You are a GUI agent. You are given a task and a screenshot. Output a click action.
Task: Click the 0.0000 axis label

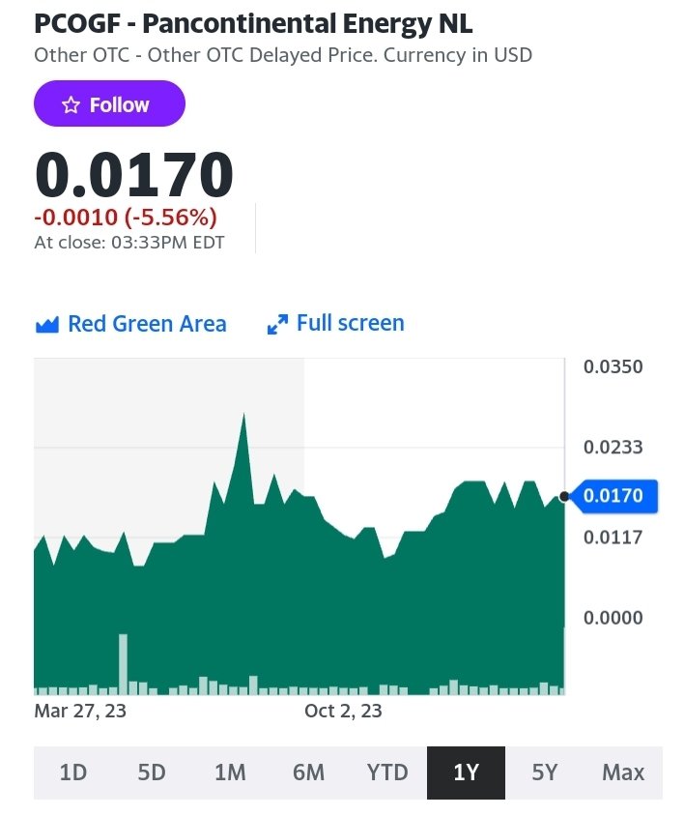click(x=613, y=618)
